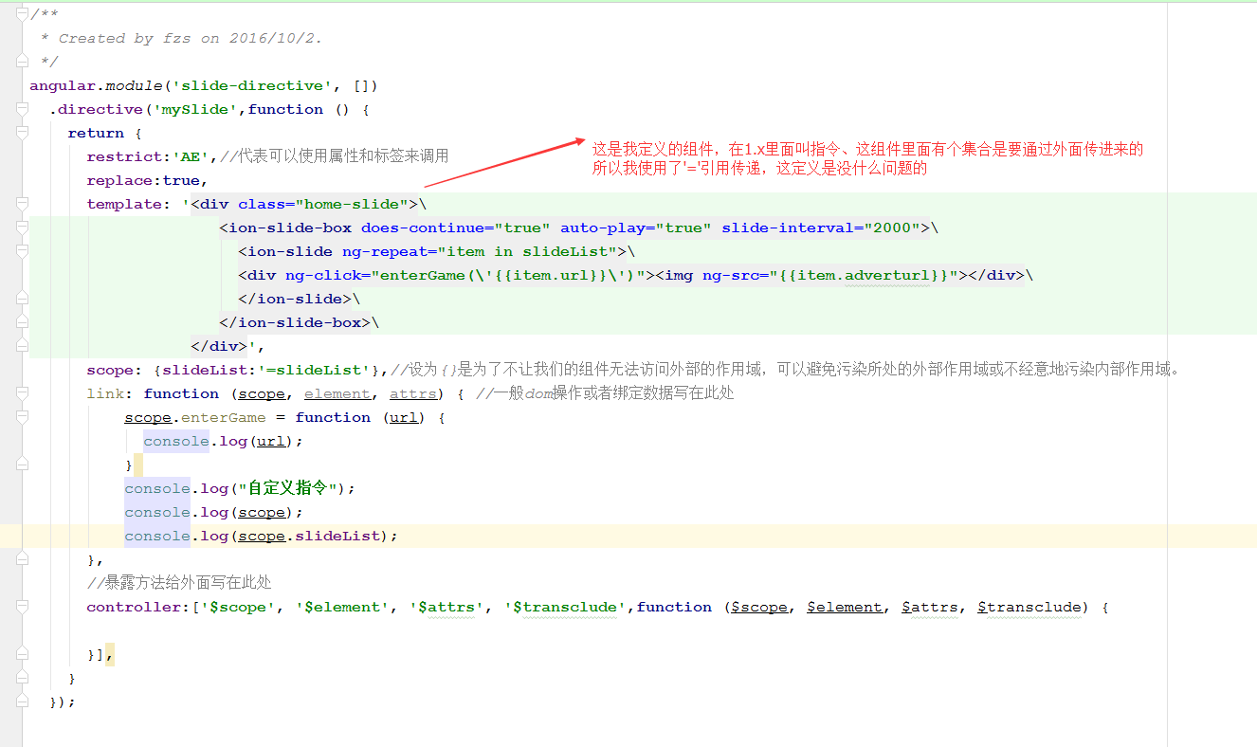
Task: Click ng-repeat value 'item in slideList'
Action: [527, 251]
